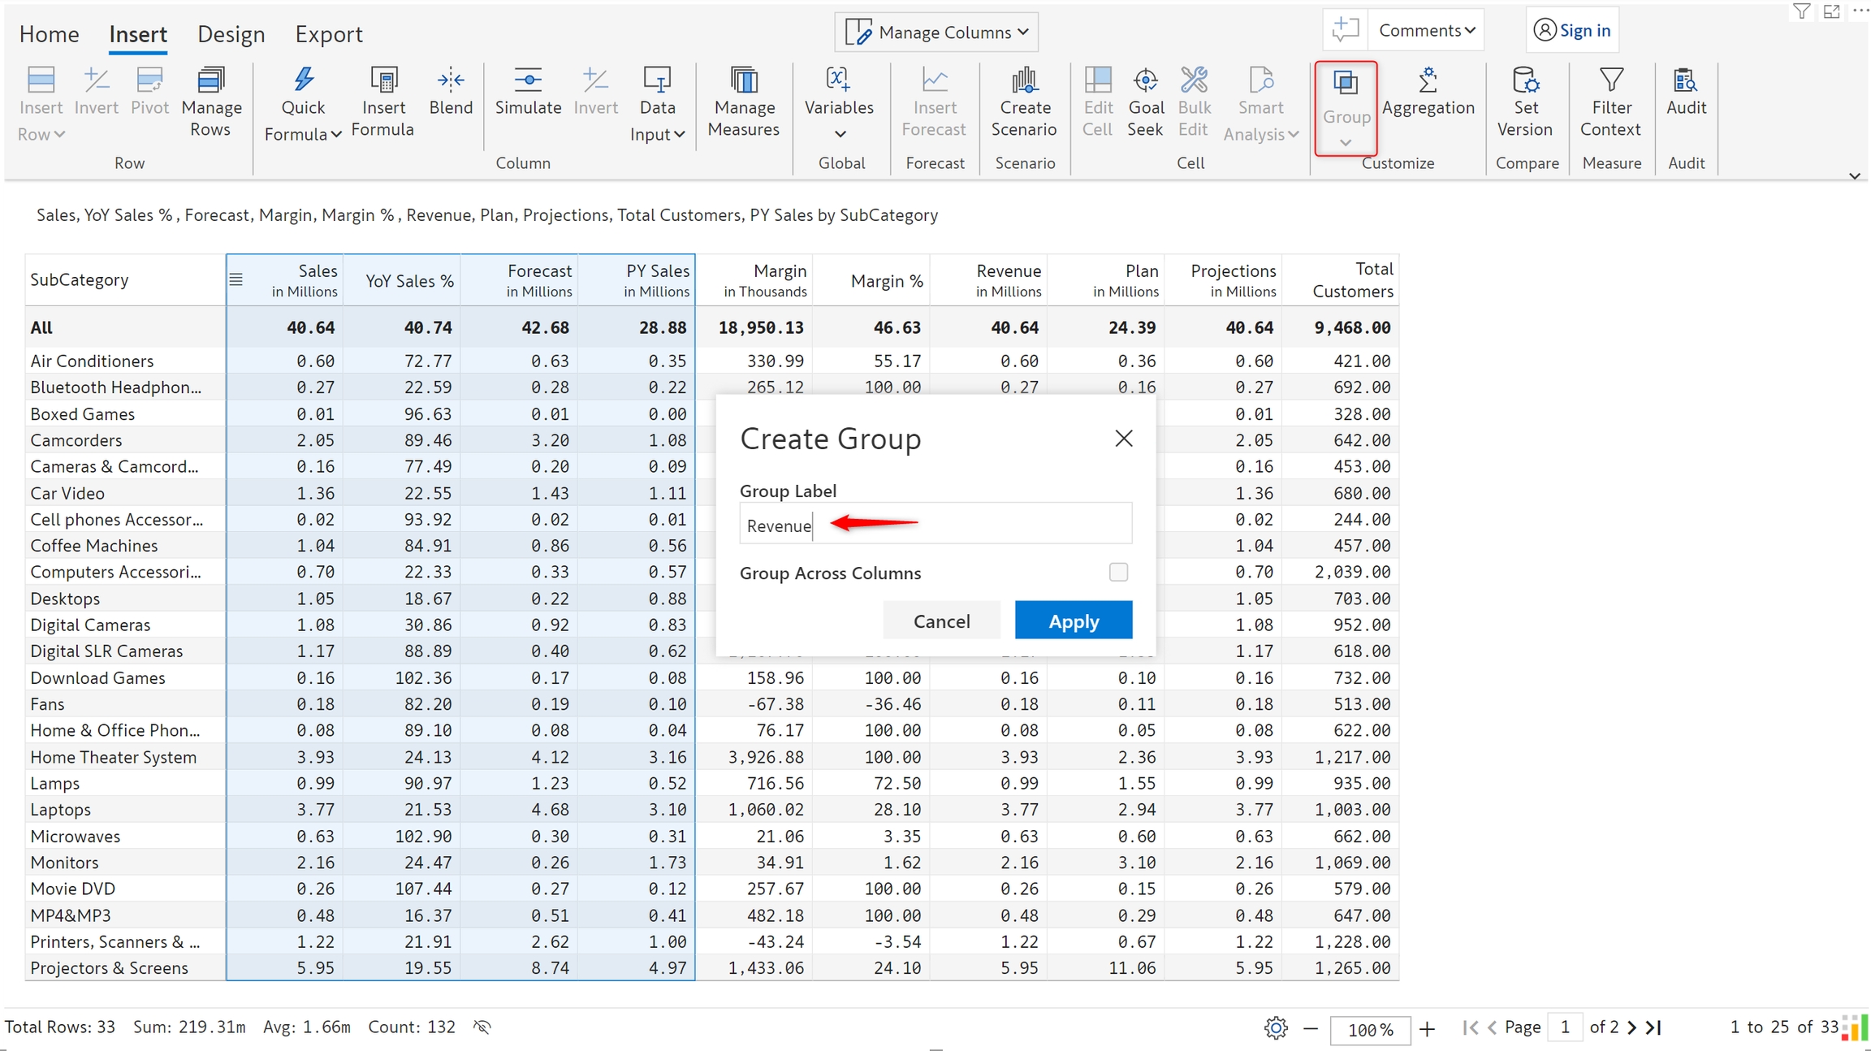Click the Quick Formula lightning icon
The image size is (1871, 1051).
pos(303,80)
